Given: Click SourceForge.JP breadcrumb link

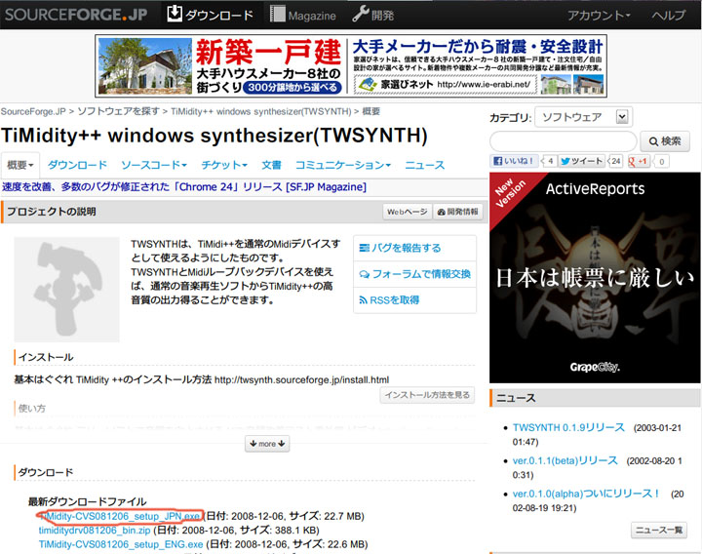Looking at the screenshot, I should pyautogui.click(x=33, y=111).
